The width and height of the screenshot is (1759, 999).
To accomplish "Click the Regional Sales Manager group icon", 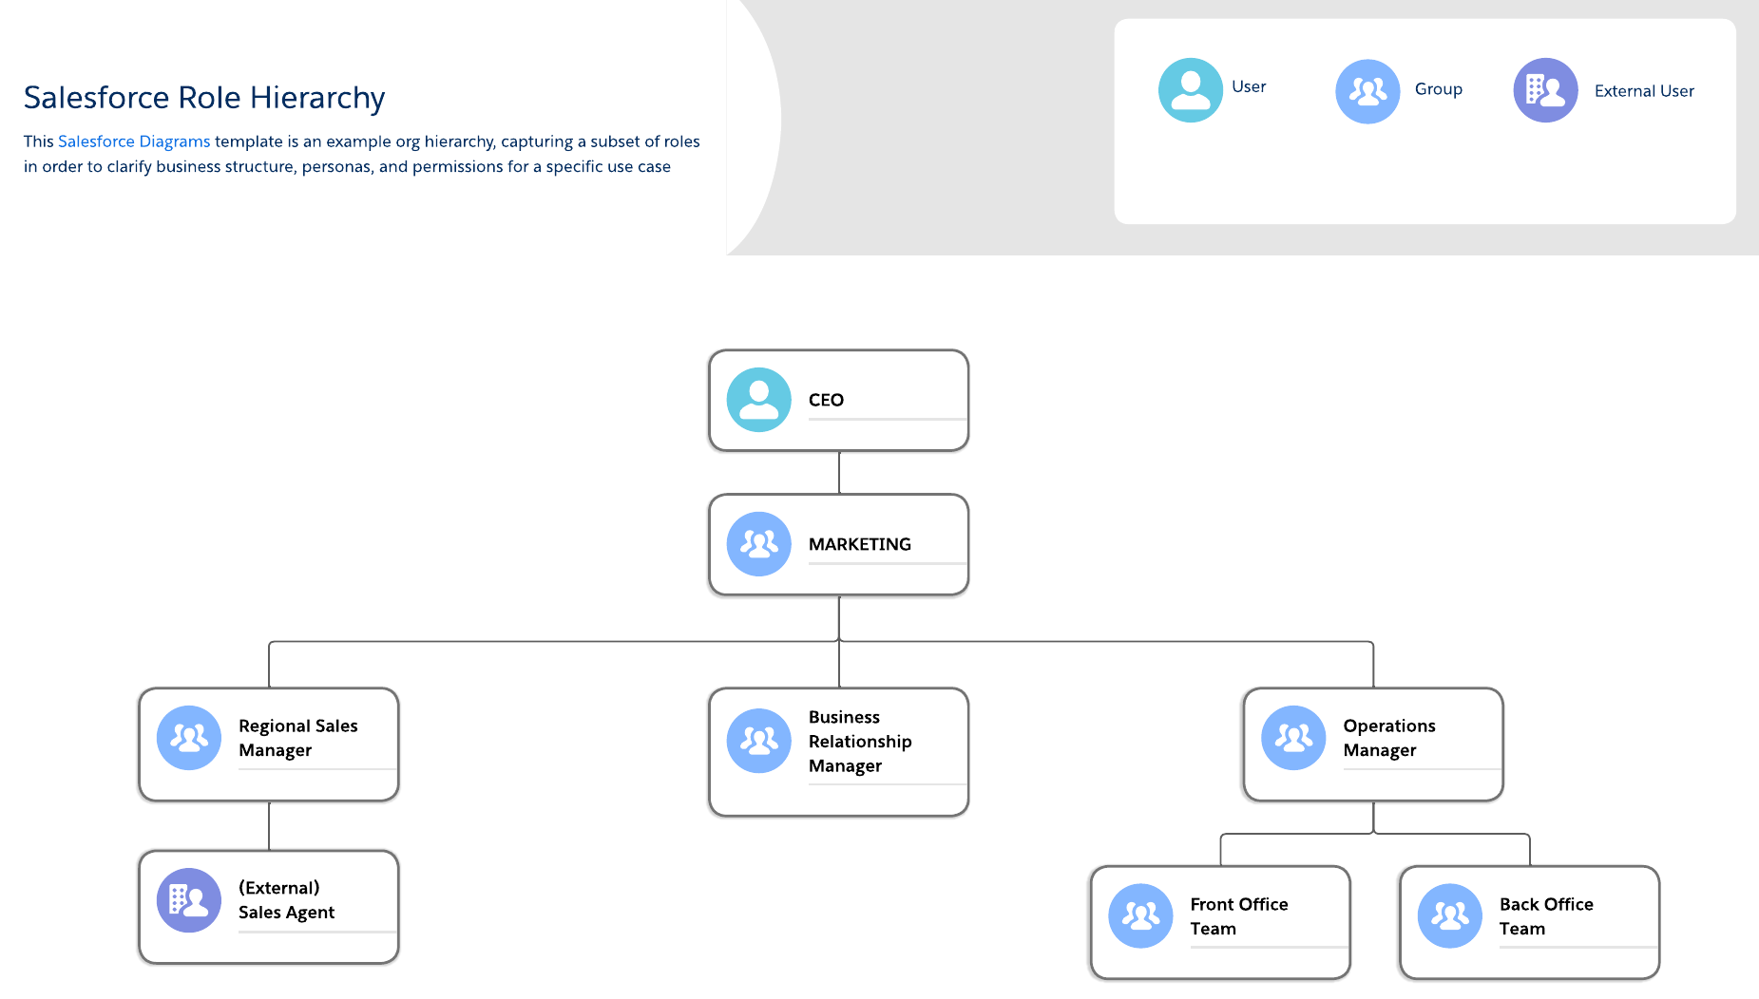I will click(x=189, y=738).
